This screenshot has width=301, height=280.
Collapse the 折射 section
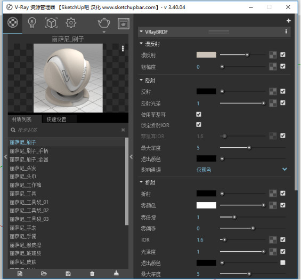tap(141, 182)
